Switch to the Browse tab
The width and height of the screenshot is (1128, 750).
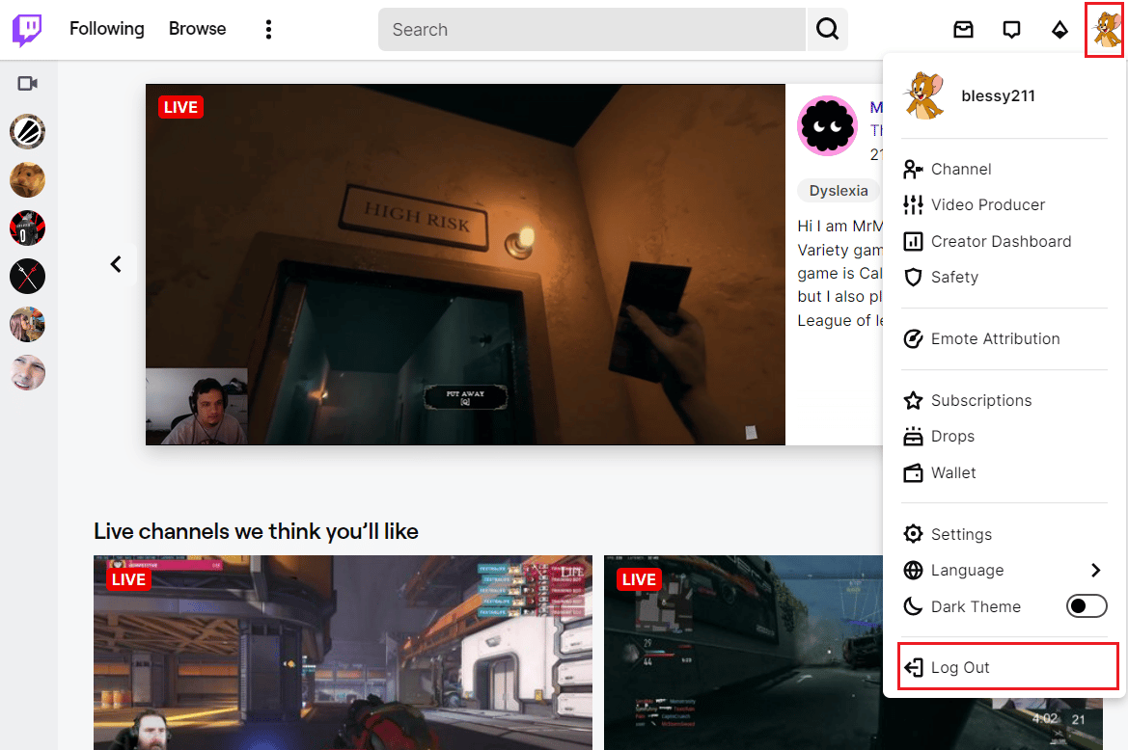point(197,29)
